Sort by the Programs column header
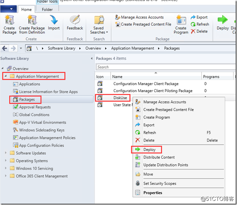Screen dimensions: 237x205 (x=218, y=76)
